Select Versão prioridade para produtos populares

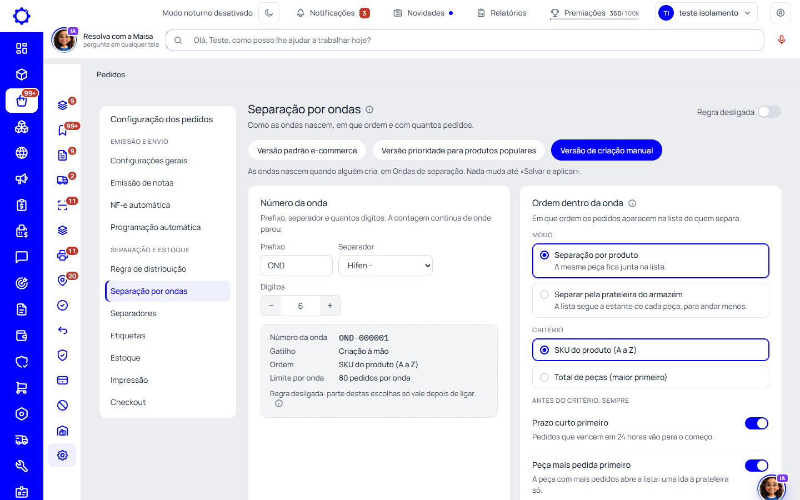459,151
